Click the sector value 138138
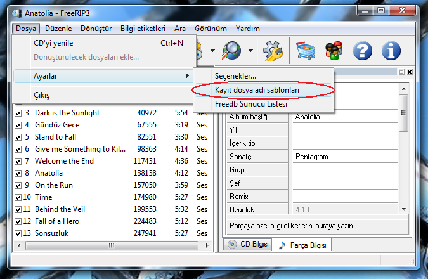This screenshot has width=428, height=279. [x=145, y=173]
